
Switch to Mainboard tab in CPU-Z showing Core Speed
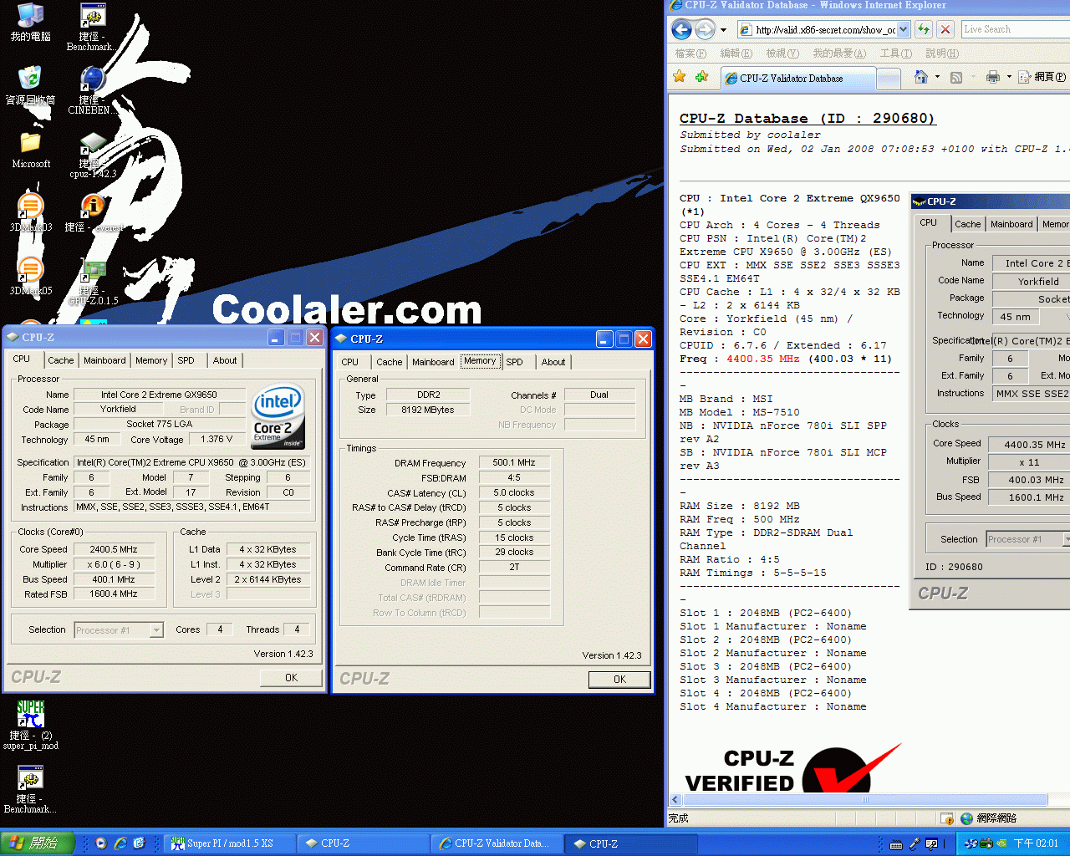pyautogui.click(x=104, y=360)
